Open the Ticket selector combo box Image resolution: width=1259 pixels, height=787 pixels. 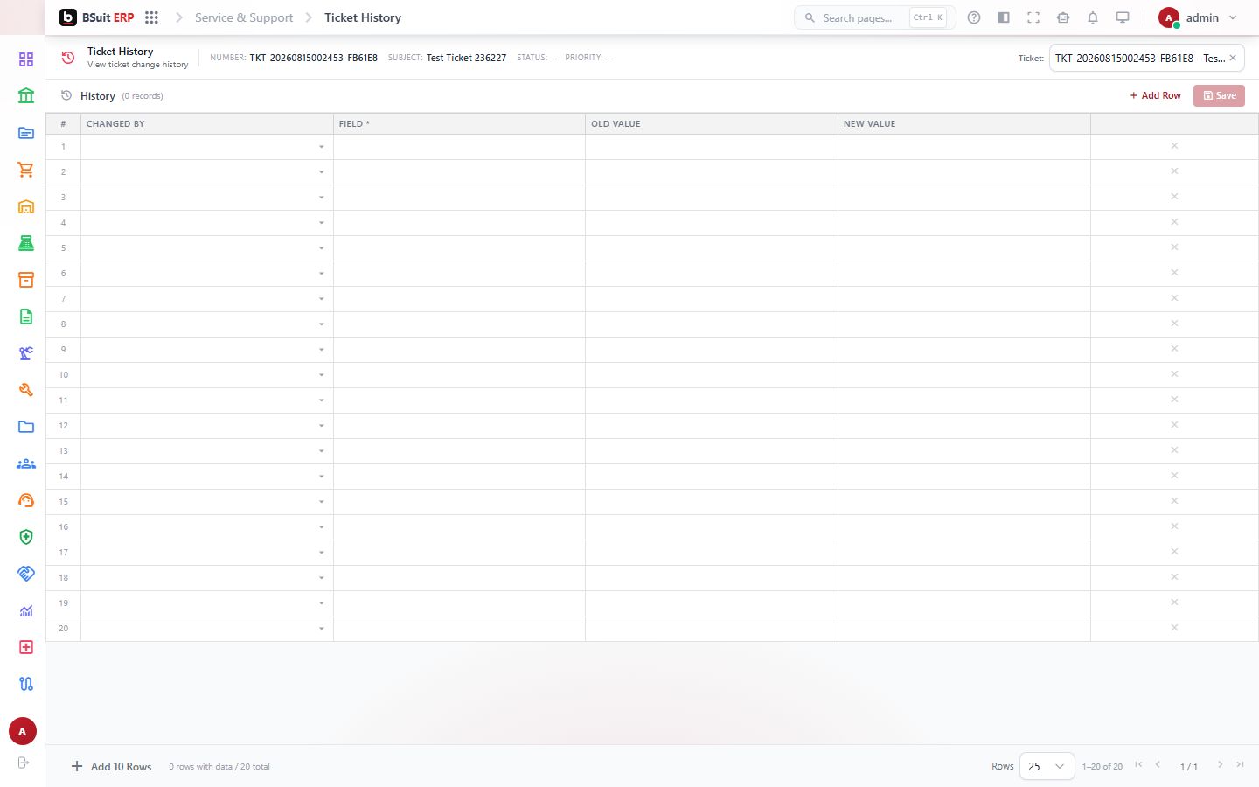pos(1146,58)
